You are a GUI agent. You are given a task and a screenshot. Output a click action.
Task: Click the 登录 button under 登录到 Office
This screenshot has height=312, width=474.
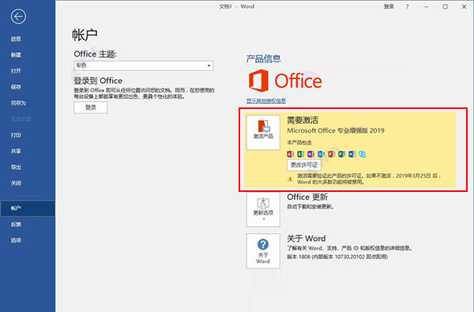pyautogui.click(x=91, y=107)
